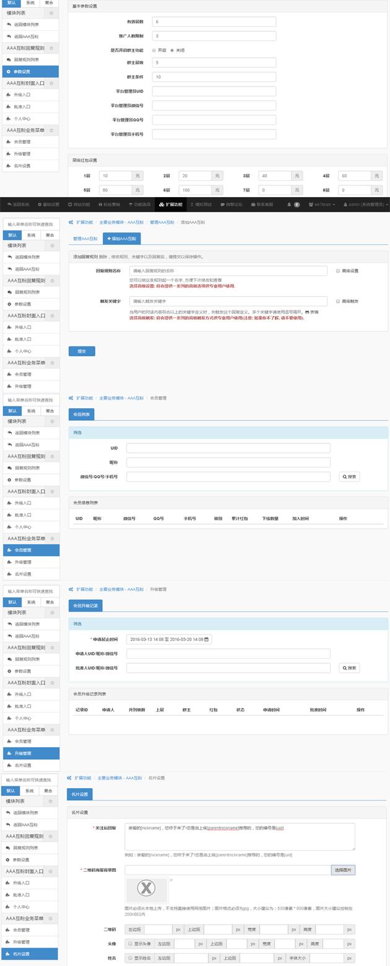Switch to the 管理AAA互粉 tab
The width and height of the screenshot is (390, 966).
coord(85,239)
